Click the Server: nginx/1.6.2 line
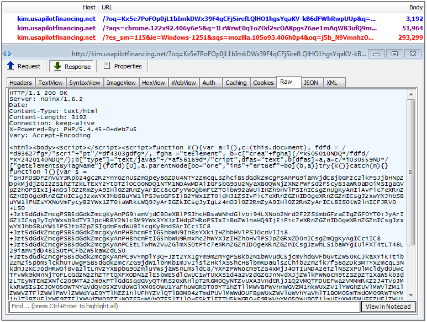The image size is (427, 322). [46, 99]
